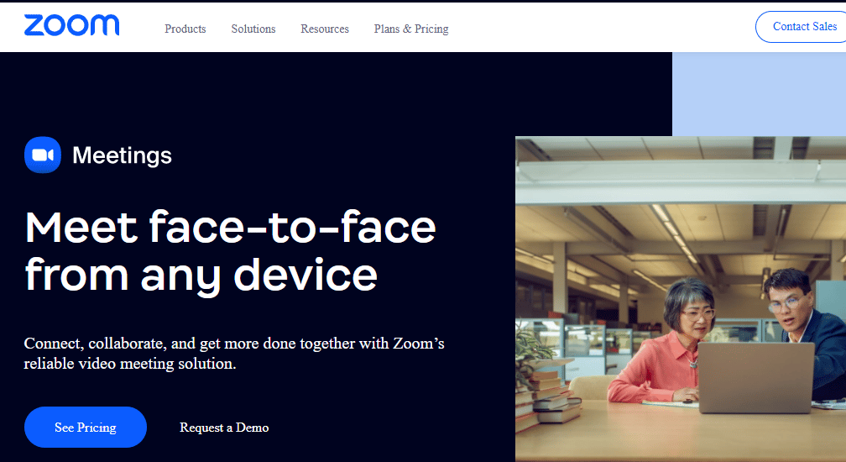Image resolution: width=846 pixels, height=462 pixels.
Task: Click the Meetings title text
Action: point(122,155)
